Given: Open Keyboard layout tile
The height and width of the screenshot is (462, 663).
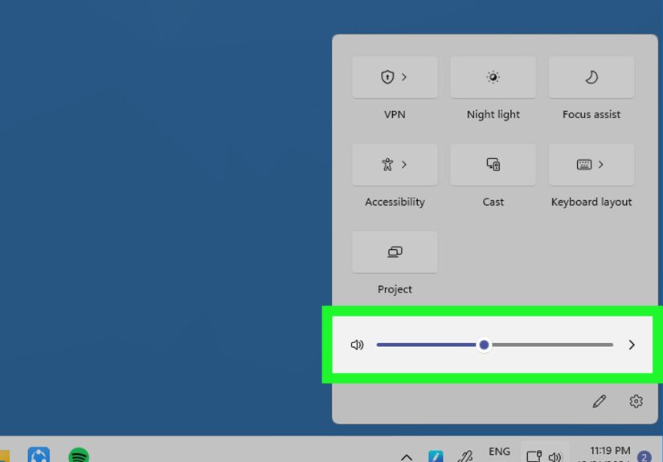Looking at the screenshot, I should (591, 165).
